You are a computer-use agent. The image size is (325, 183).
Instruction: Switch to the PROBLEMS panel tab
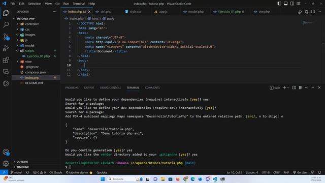coord(72,87)
